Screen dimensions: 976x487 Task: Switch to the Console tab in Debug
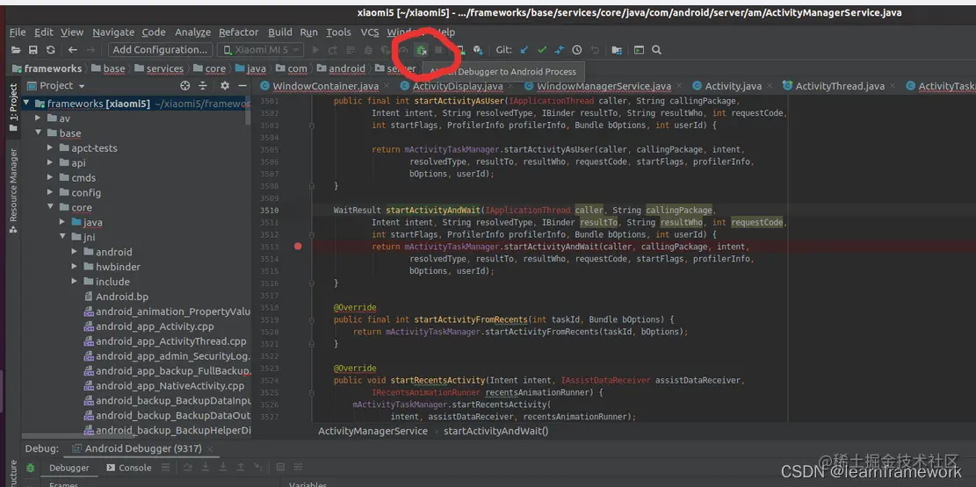[129, 468]
